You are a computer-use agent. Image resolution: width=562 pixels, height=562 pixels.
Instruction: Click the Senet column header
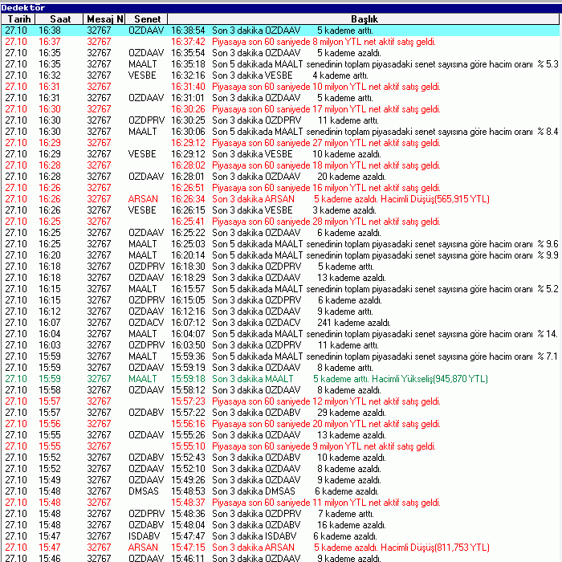(x=147, y=18)
